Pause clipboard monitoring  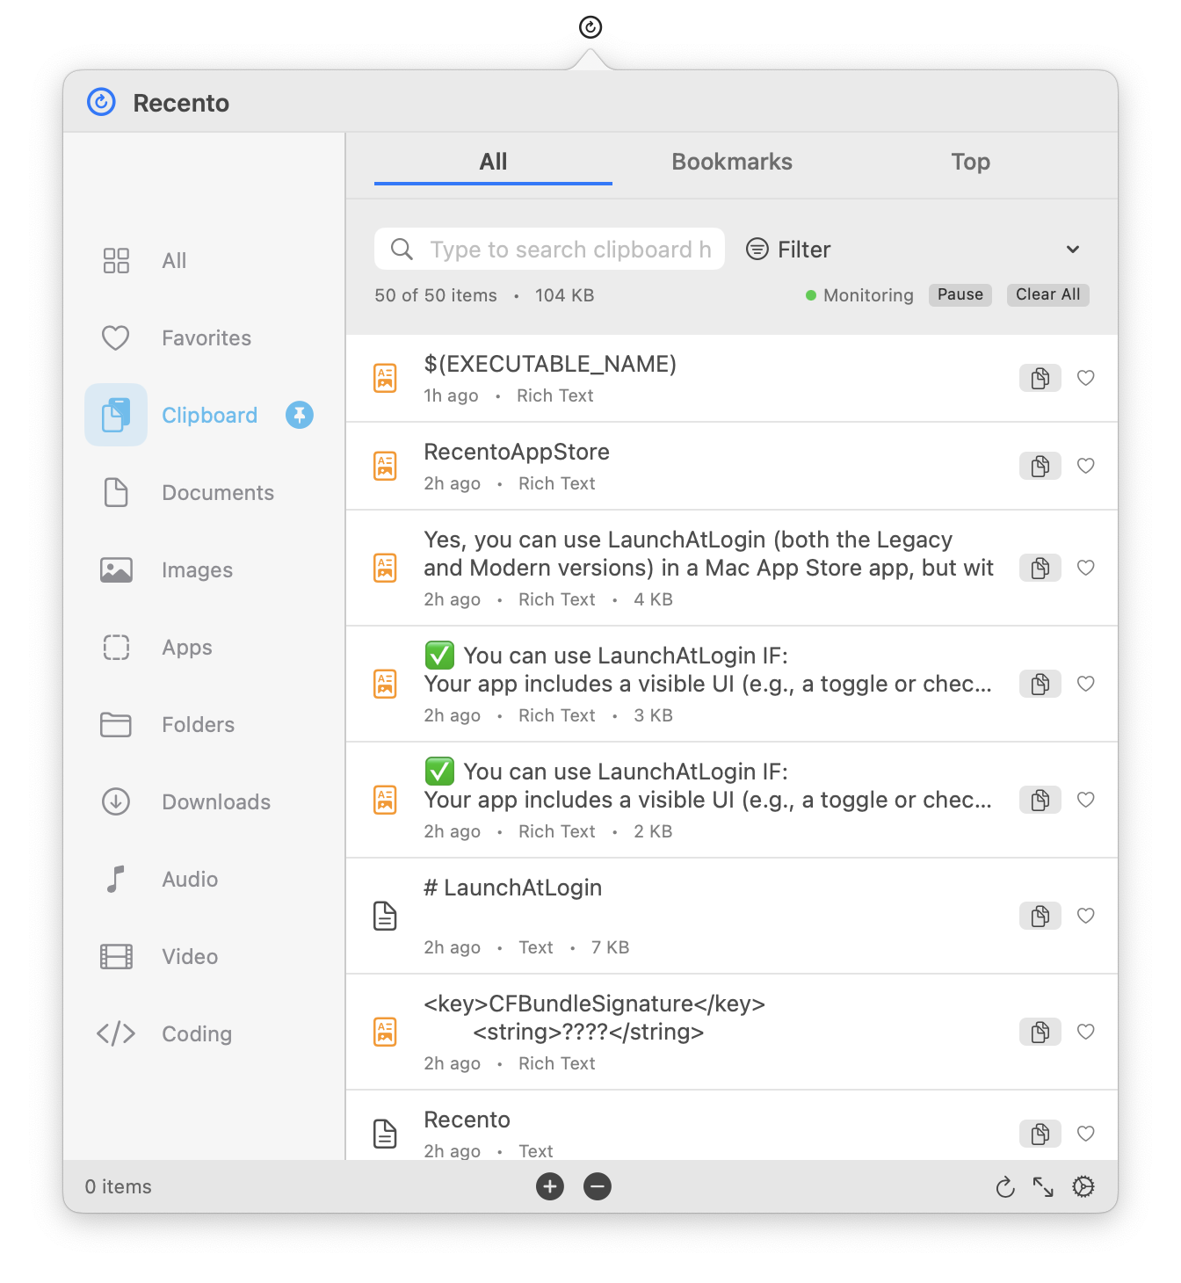960,294
